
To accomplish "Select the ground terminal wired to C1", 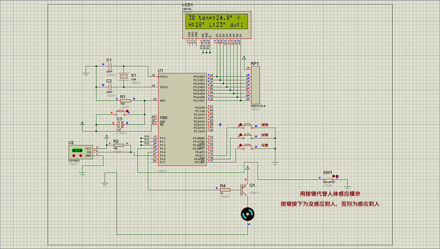I will (x=86, y=75).
